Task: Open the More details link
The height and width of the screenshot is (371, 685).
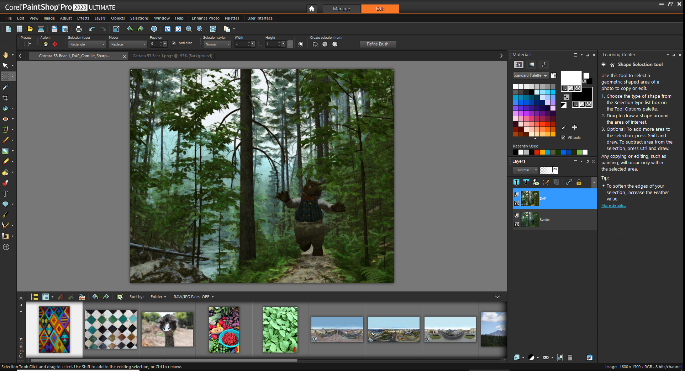Action: [613, 205]
